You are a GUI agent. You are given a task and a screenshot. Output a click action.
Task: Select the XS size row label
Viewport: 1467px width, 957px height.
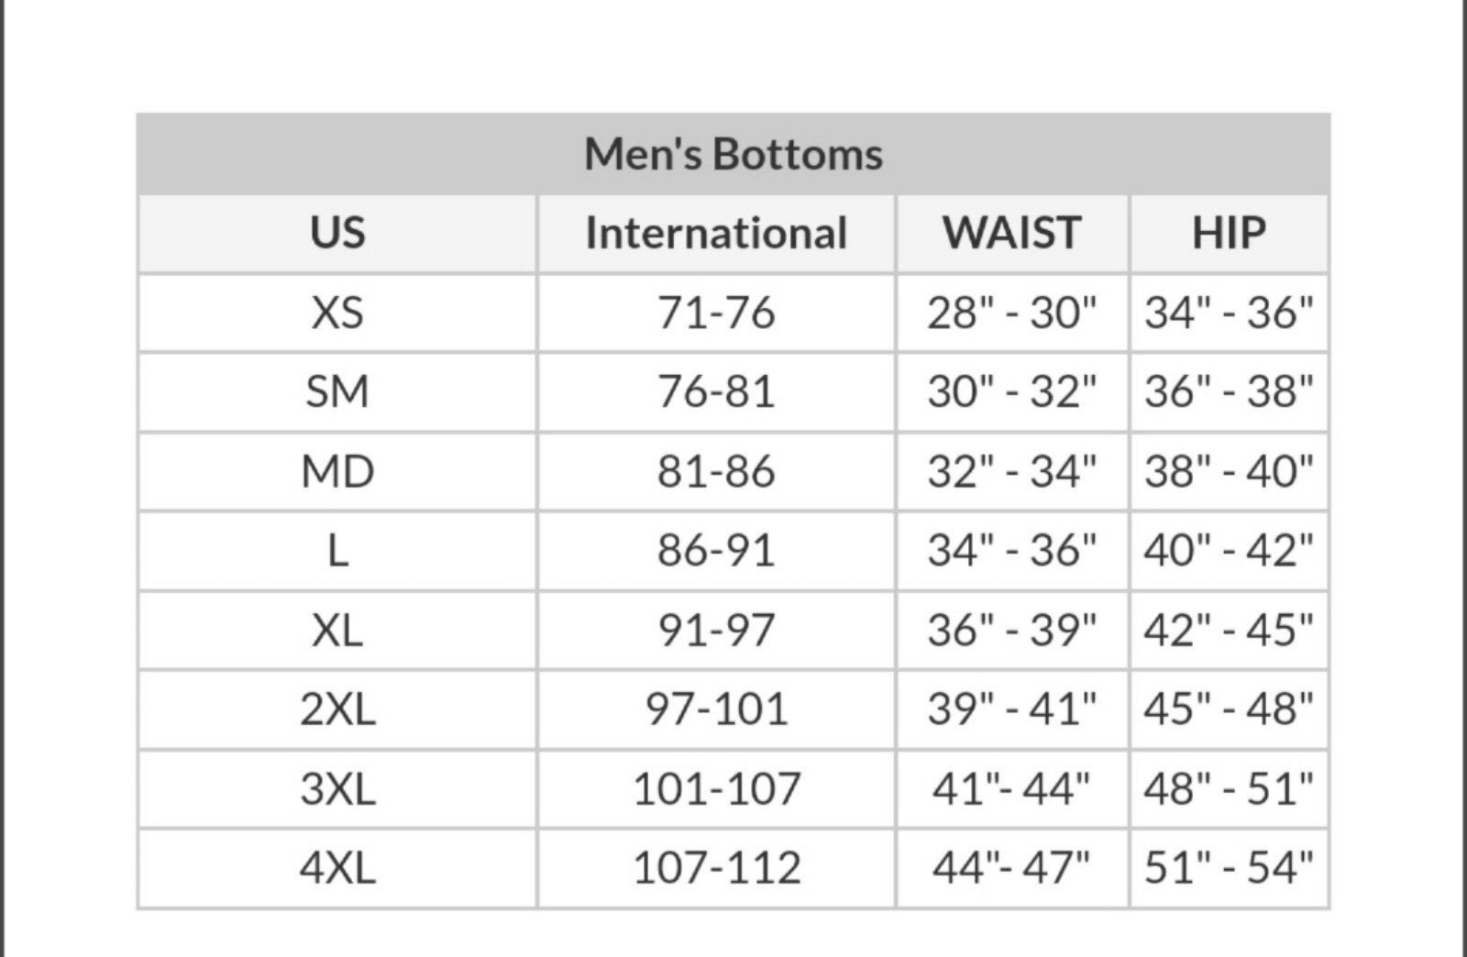coord(337,313)
